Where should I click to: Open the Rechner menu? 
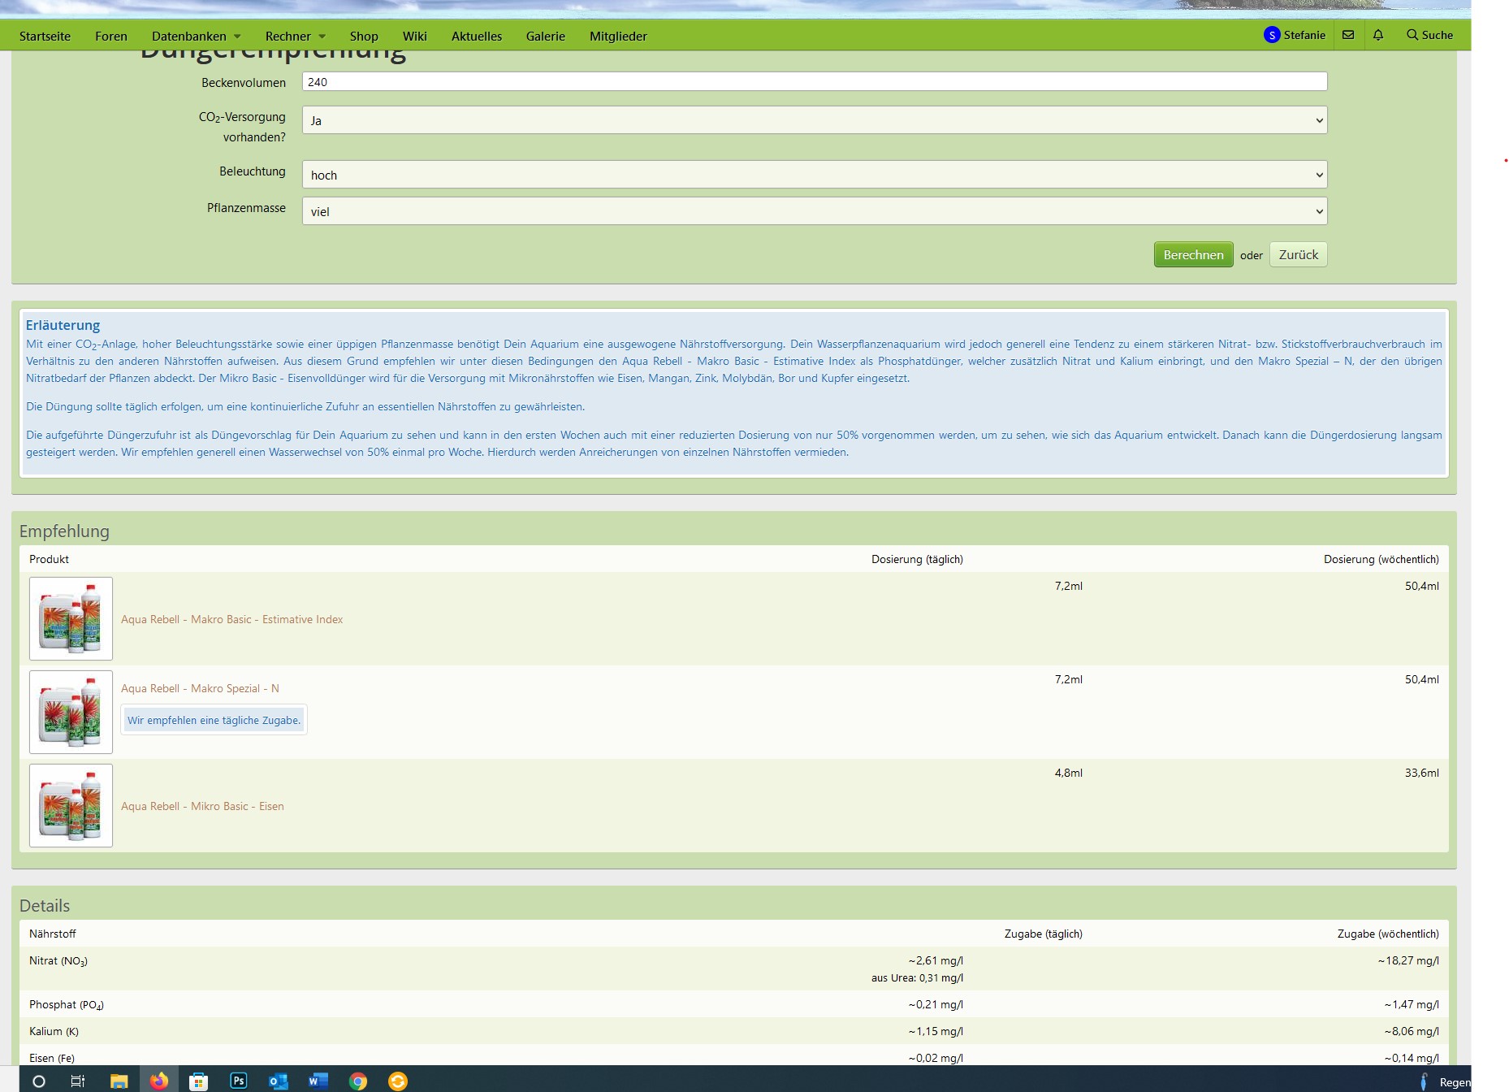pos(295,37)
